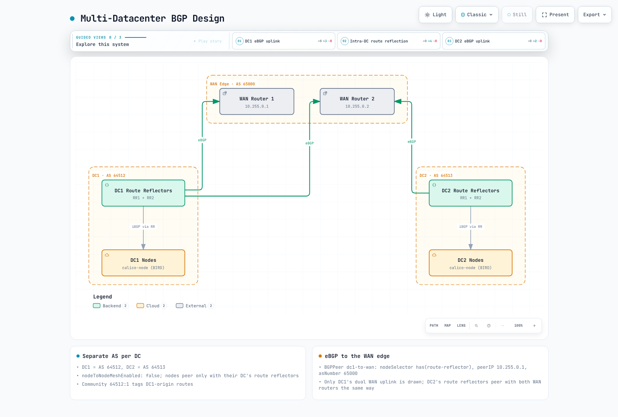Click the code icon on DC1 Route Reflectors

click(x=107, y=185)
